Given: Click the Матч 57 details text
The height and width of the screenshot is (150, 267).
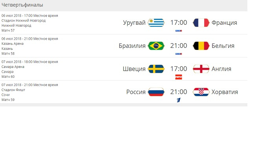Looking at the screenshot, I should tap(8, 31).
